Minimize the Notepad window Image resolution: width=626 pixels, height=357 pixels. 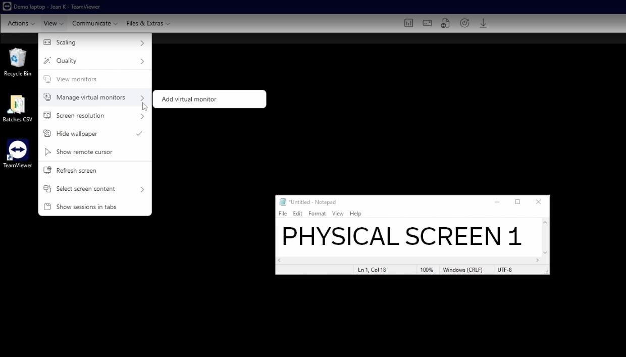497,202
